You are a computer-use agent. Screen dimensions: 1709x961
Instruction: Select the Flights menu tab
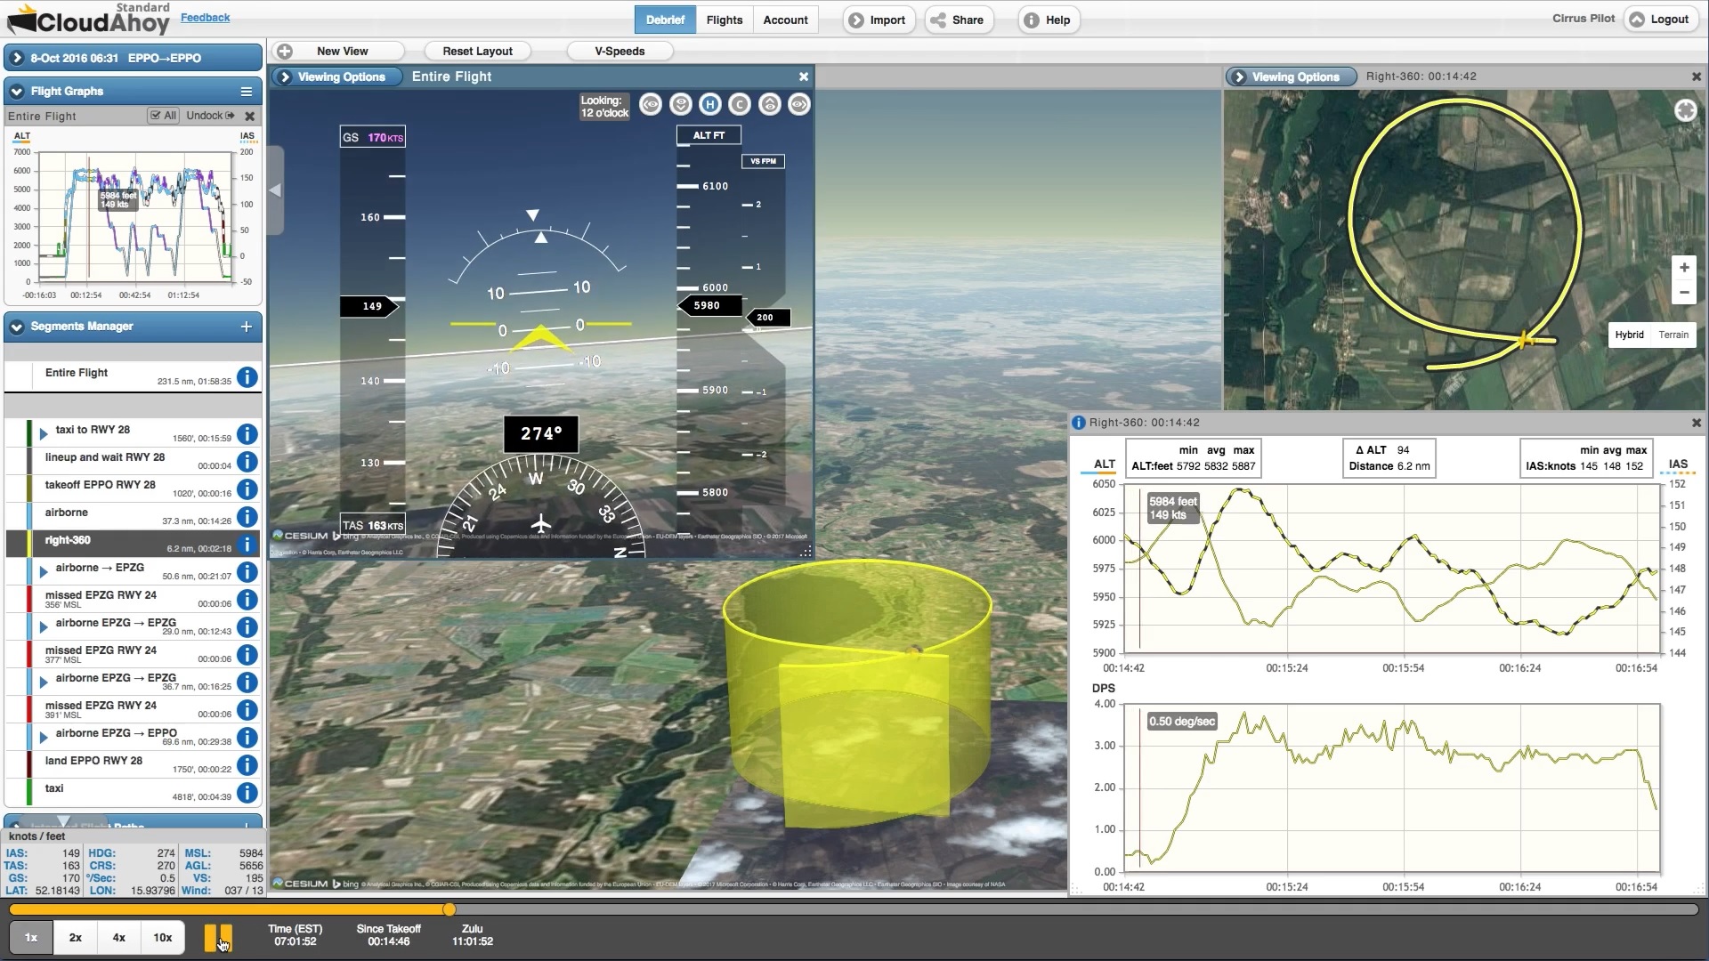[x=725, y=20]
